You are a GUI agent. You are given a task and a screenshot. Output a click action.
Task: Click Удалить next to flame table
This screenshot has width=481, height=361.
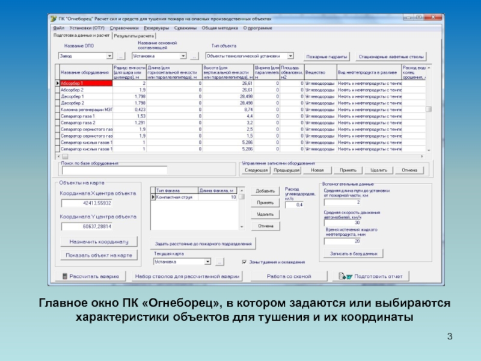pyautogui.click(x=265, y=214)
